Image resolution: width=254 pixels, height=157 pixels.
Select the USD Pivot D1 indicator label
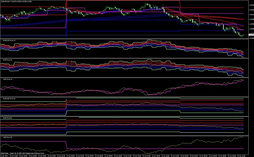8,138
